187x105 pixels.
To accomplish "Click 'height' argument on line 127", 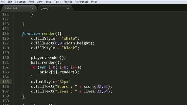I will point(84,43).
